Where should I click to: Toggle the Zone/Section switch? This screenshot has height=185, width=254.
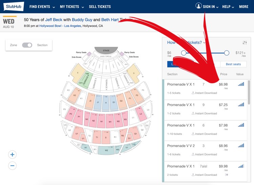click(27, 45)
